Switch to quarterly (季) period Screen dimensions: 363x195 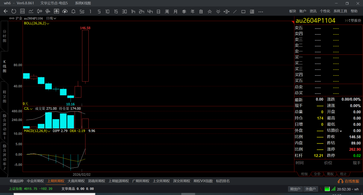[x=184, y=11]
